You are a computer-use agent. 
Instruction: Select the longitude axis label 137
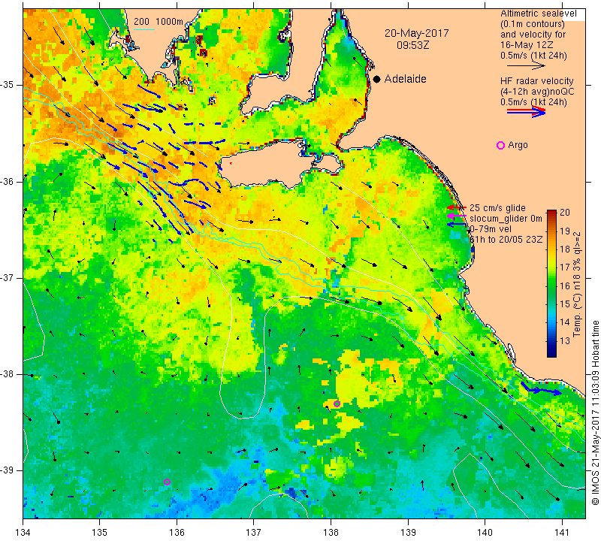[x=254, y=532]
